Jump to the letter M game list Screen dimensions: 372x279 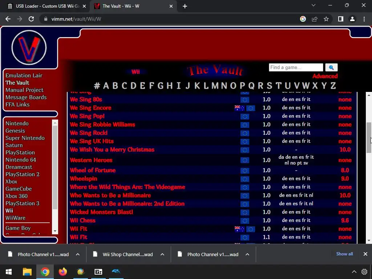(215, 85)
